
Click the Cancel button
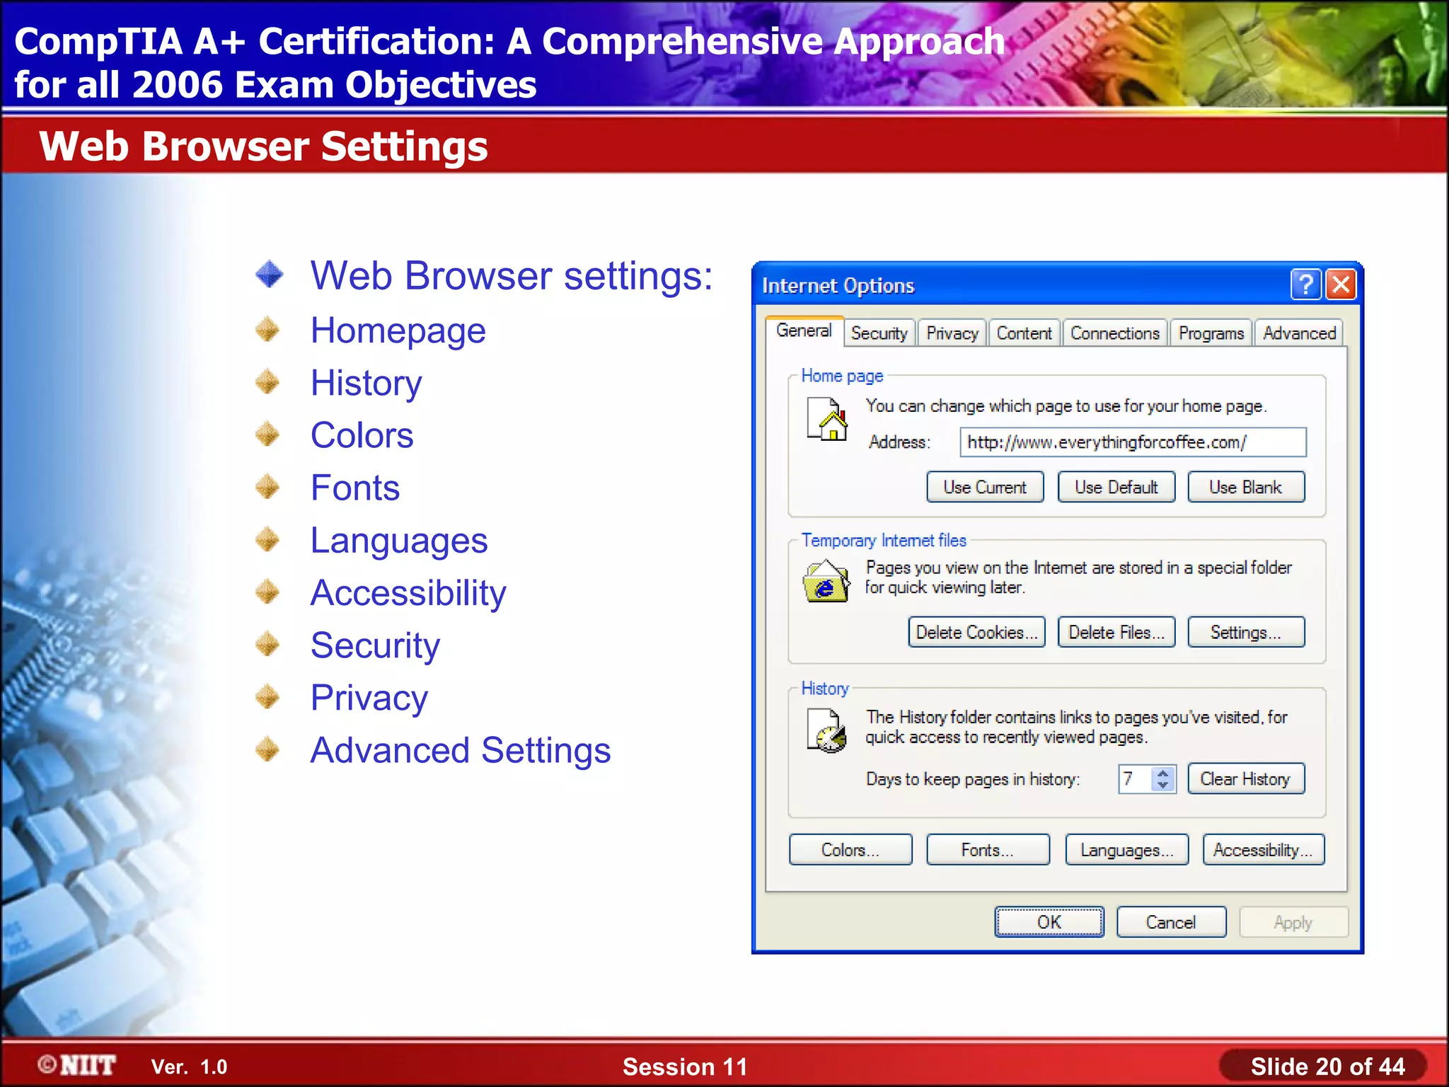pyautogui.click(x=1171, y=922)
